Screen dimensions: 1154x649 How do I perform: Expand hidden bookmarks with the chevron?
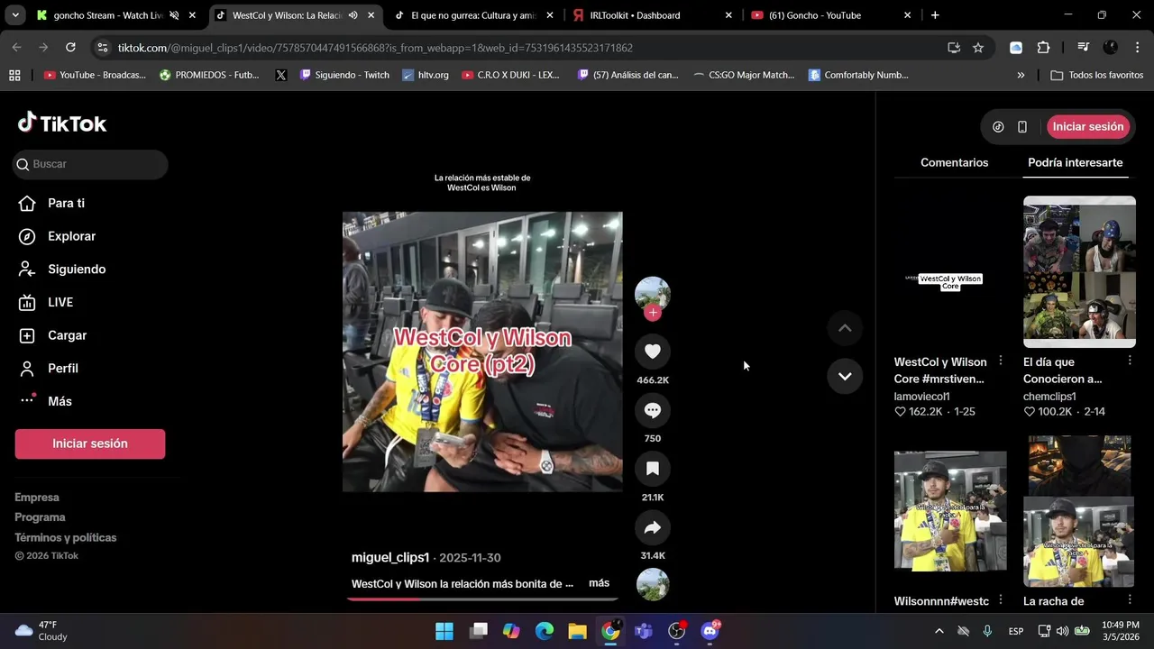click(1021, 75)
